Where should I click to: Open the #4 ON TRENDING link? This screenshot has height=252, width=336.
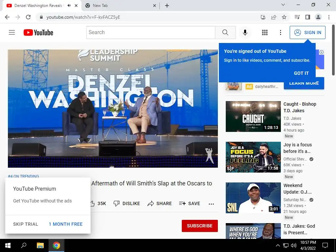point(23,176)
